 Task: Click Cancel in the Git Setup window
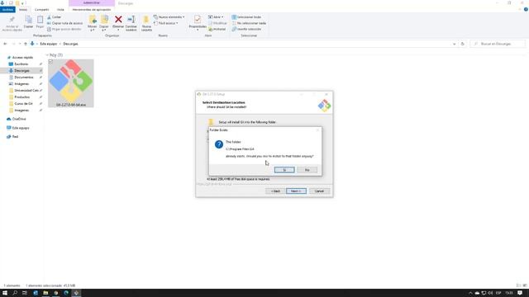[x=319, y=191]
